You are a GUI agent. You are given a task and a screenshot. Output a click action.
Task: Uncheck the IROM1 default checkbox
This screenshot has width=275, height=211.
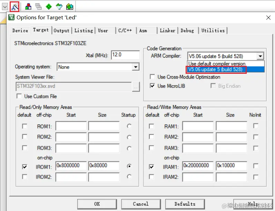pos(25,167)
